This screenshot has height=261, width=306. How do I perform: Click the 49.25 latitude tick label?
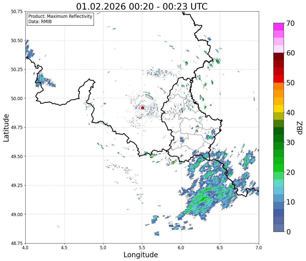coord(17,185)
